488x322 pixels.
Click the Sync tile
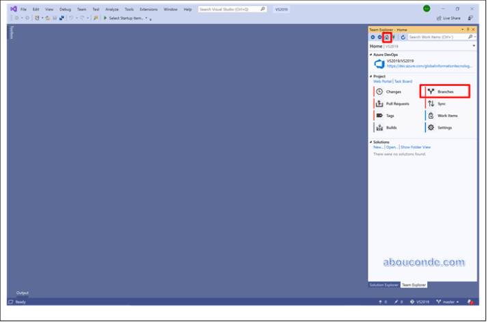pos(441,104)
